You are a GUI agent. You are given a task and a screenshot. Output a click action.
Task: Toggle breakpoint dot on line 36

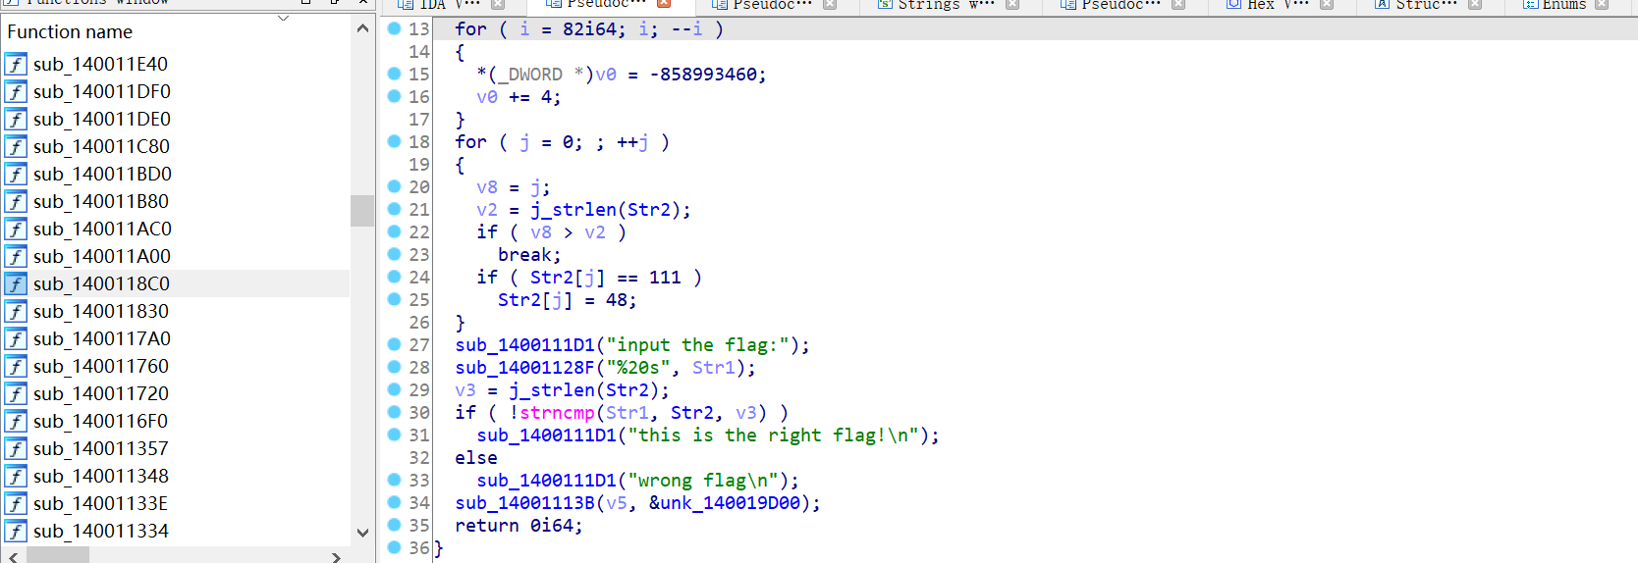coord(394,547)
